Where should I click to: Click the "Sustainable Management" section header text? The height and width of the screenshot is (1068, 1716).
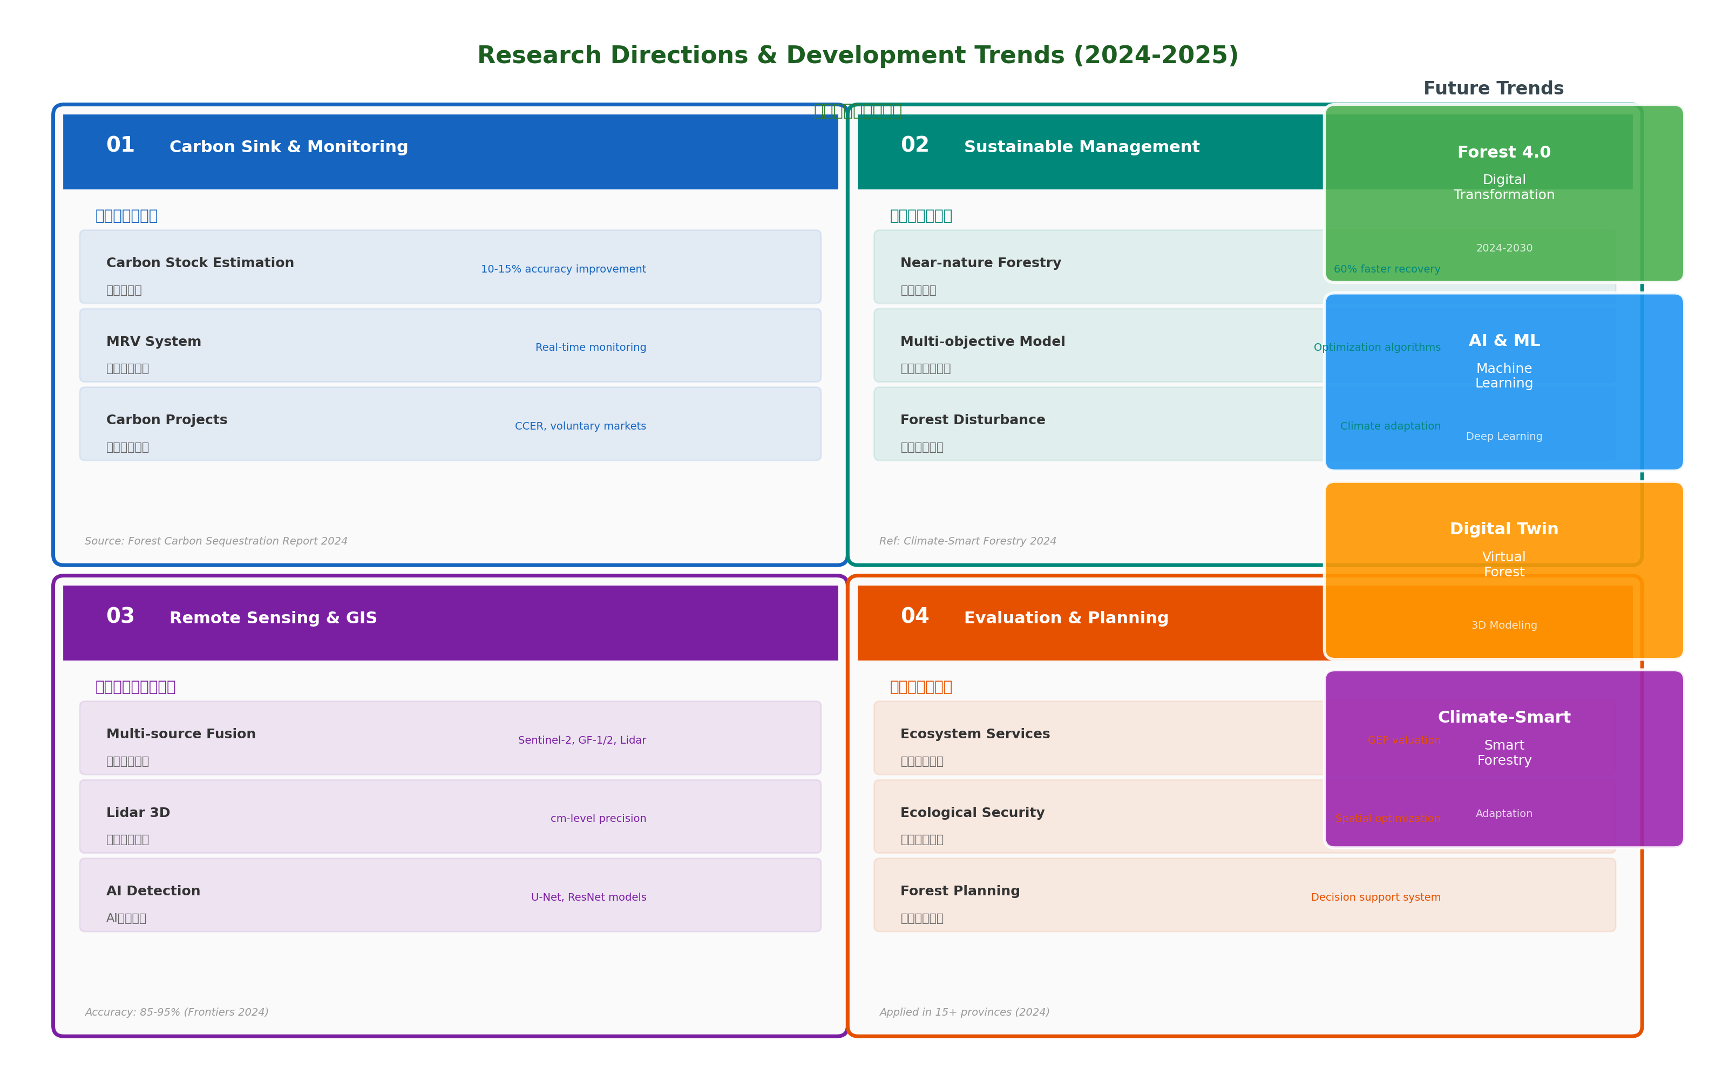point(1082,147)
